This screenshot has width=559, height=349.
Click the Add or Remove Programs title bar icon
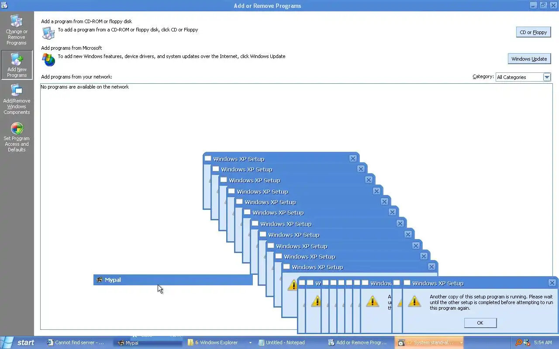point(4,5)
